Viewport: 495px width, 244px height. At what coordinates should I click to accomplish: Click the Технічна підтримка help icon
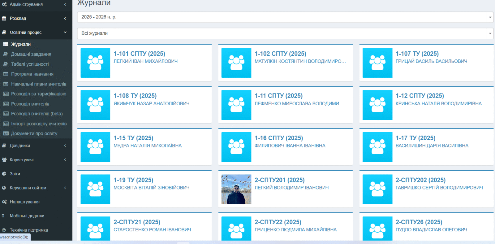click(x=4, y=230)
